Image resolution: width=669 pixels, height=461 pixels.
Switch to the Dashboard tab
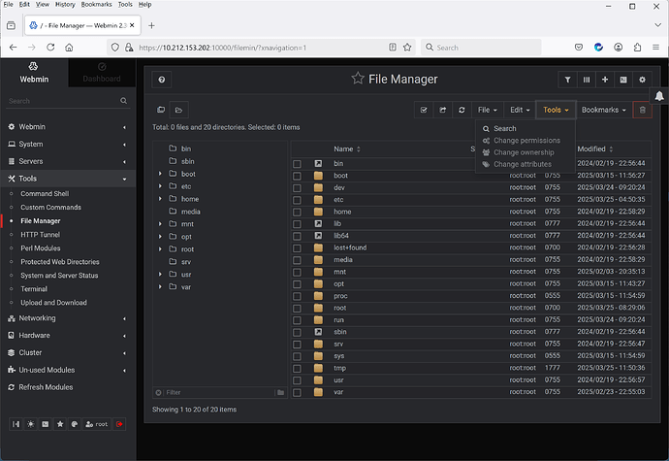point(102,73)
